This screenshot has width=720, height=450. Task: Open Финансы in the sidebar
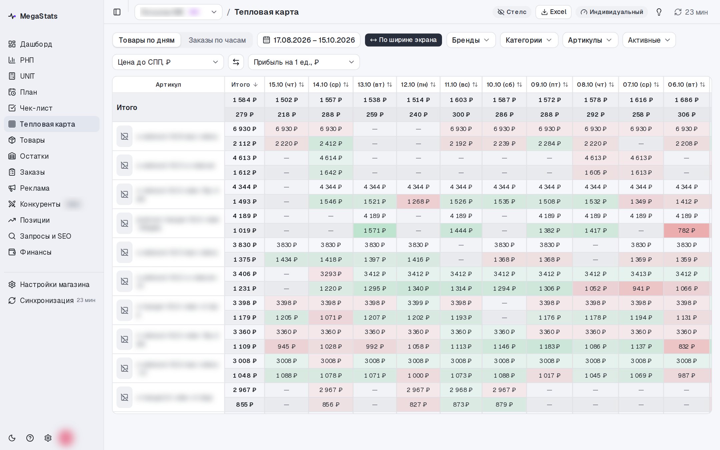coord(52,252)
